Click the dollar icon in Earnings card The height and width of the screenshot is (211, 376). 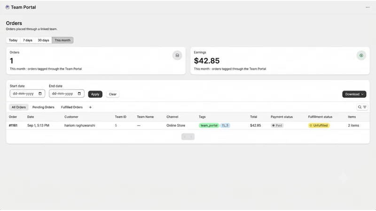pos(361,55)
